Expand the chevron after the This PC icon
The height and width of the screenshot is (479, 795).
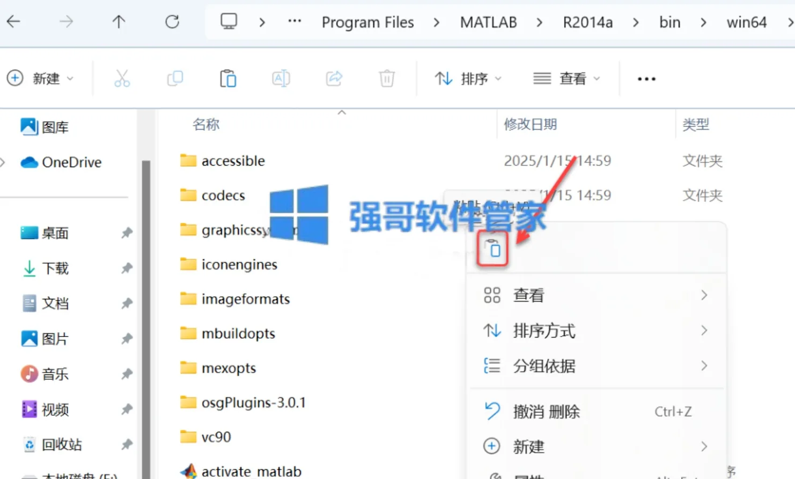tap(262, 22)
